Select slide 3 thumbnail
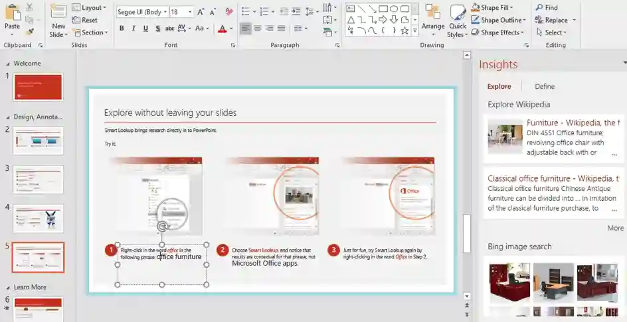627x322 pixels. (x=38, y=180)
